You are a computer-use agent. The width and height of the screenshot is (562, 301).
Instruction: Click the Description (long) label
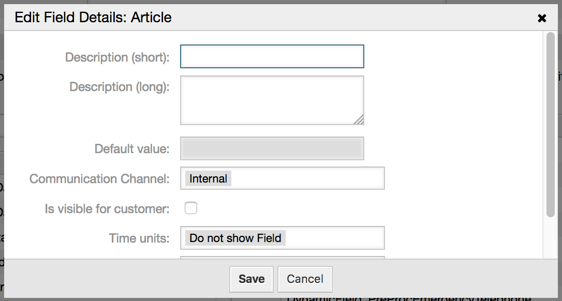[x=120, y=87]
